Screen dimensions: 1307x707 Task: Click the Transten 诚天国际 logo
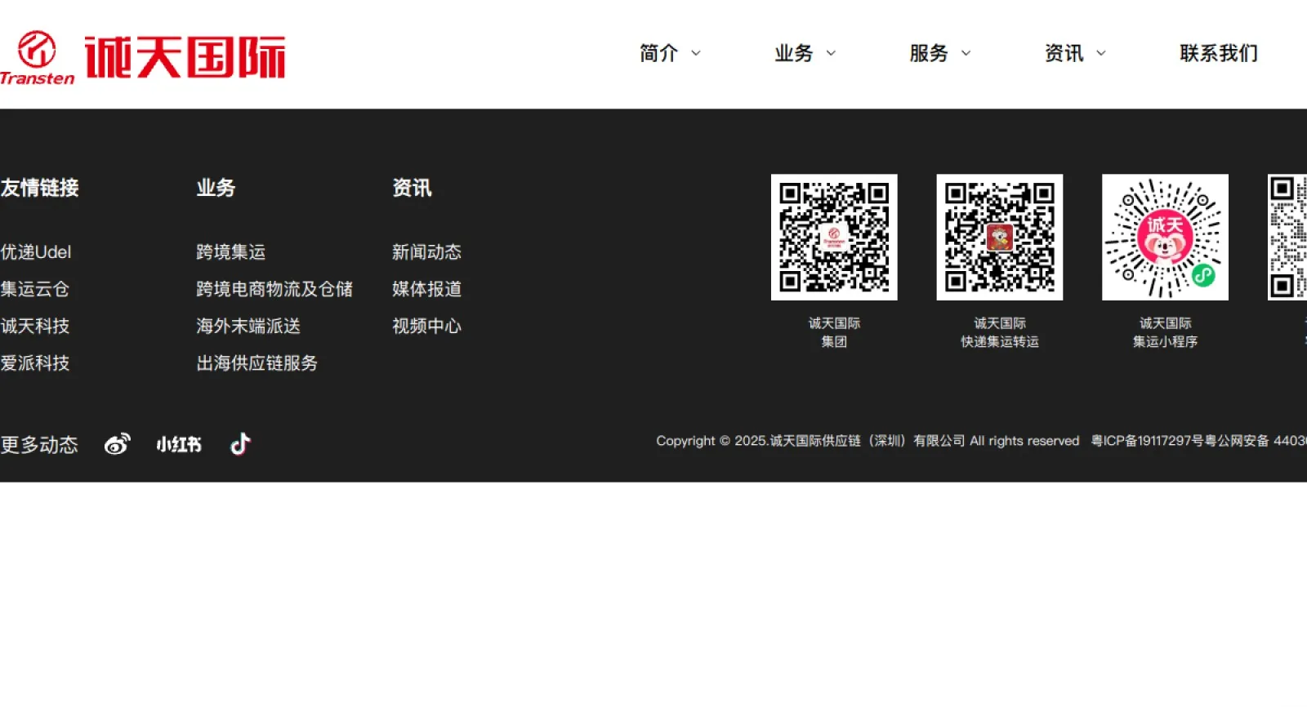[x=144, y=56]
